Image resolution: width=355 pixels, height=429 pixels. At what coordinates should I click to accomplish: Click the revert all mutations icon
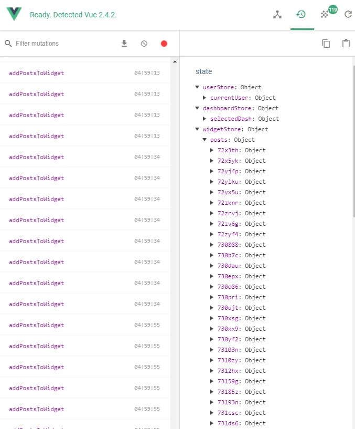coord(144,44)
